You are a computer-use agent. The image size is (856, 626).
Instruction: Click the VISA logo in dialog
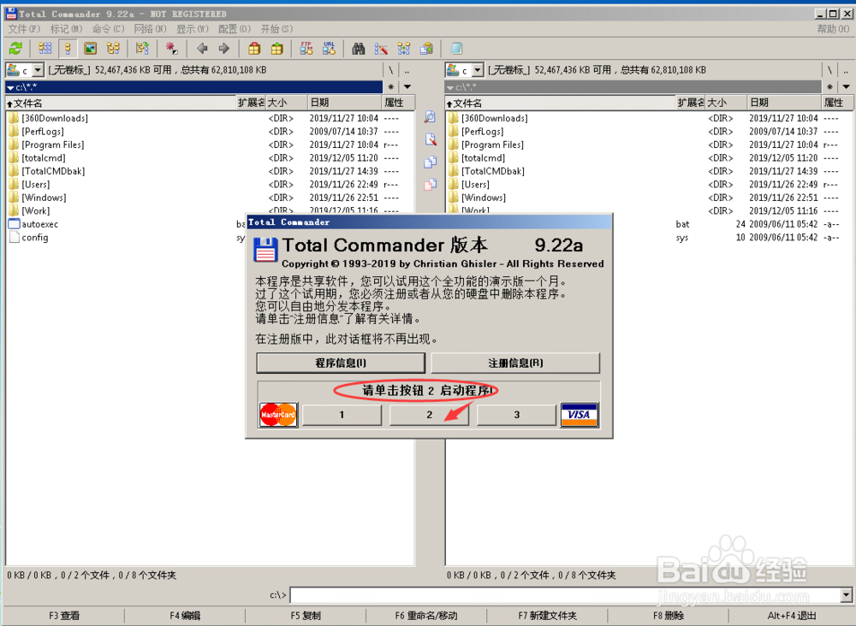[580, 415]
